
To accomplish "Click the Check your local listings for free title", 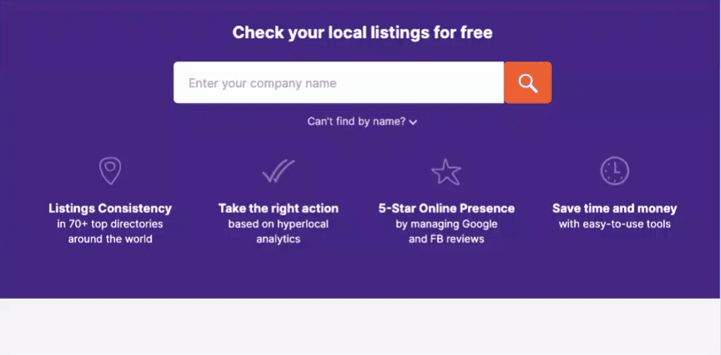I will click(x=362, y=32).
